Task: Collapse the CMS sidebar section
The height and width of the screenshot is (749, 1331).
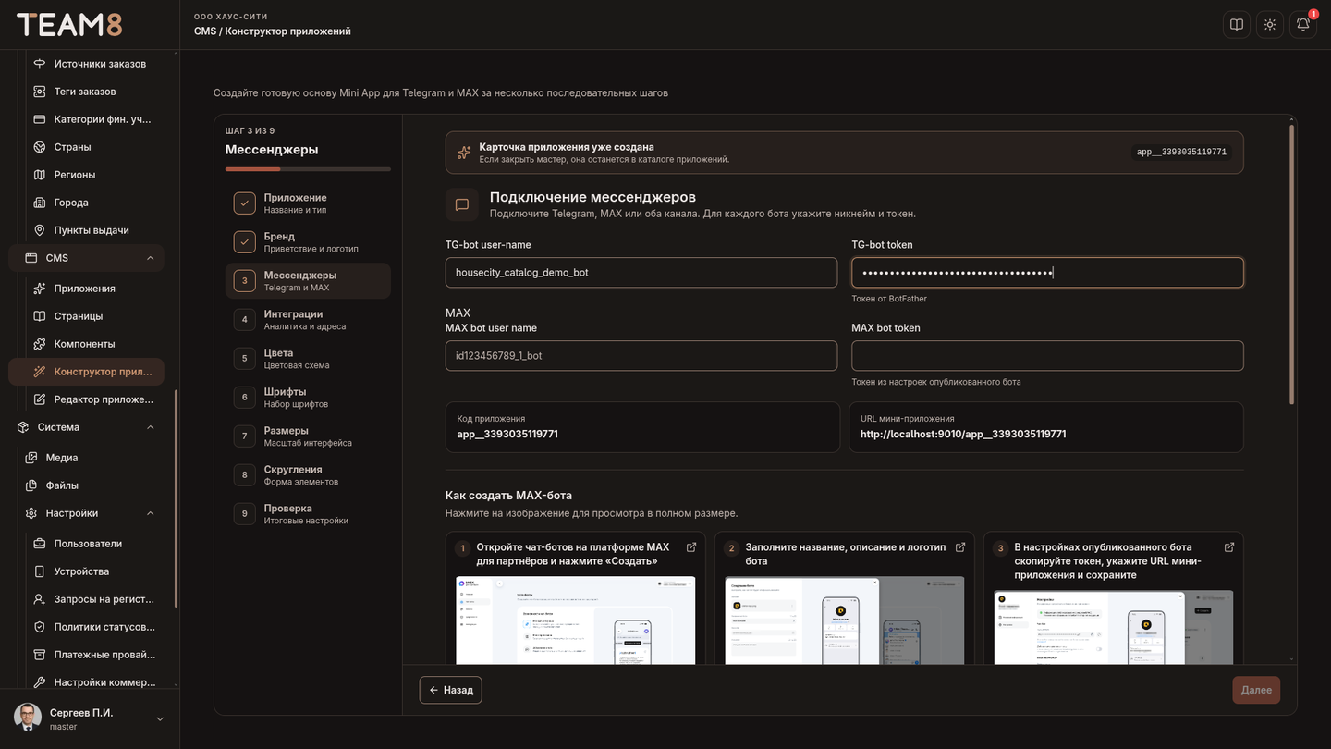Action: click(x=151, y=258)
